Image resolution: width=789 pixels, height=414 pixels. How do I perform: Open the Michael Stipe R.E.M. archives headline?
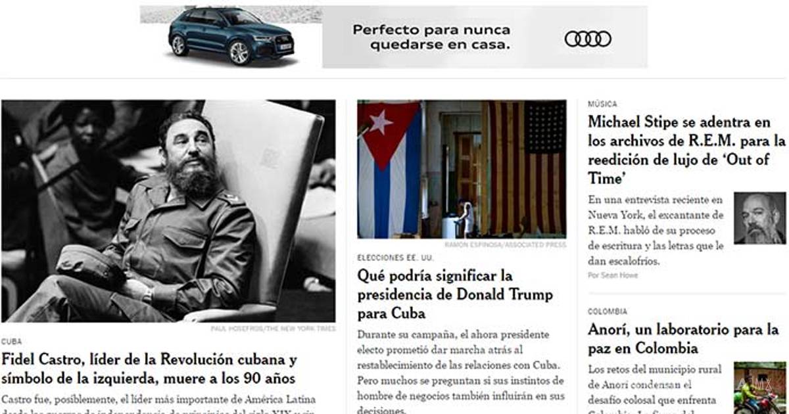tap(686, 150)
